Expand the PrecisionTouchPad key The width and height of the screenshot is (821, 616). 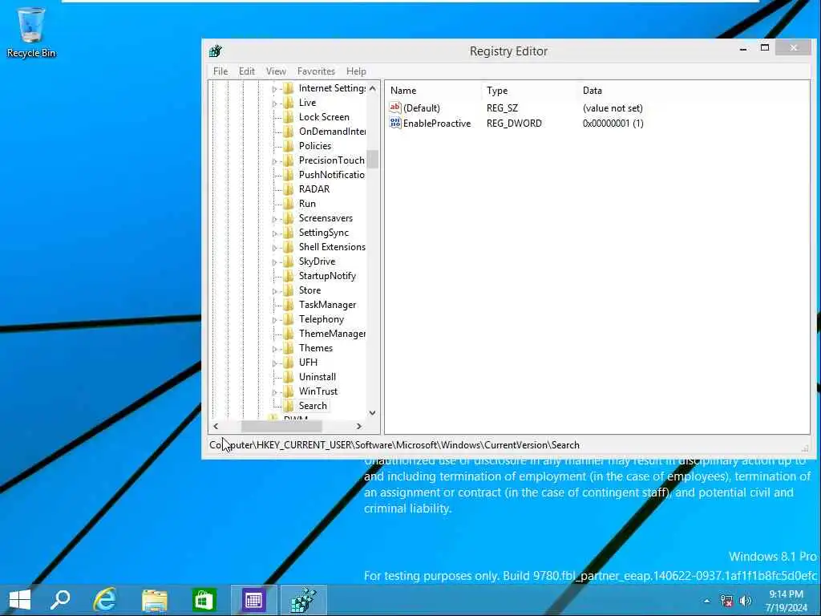coord(274,161)
